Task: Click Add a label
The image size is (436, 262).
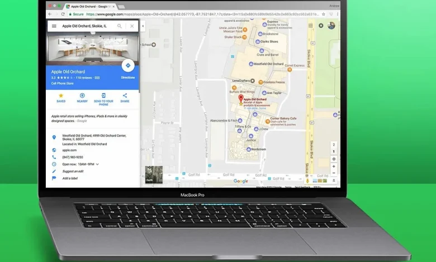Action: coord(70,178)
